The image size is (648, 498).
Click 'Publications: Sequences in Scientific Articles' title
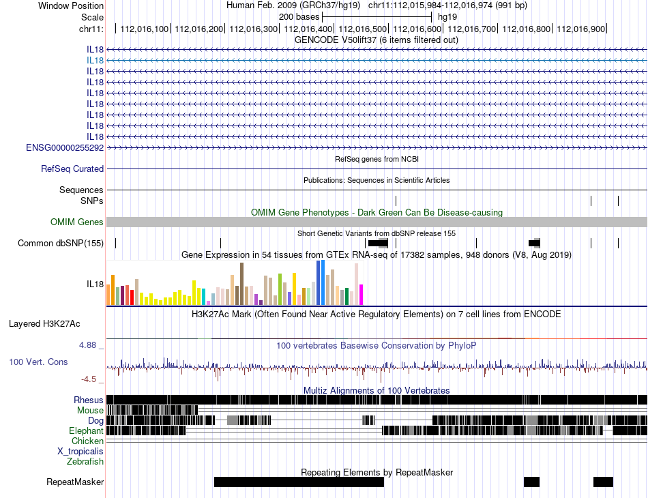tap(377, 180)
